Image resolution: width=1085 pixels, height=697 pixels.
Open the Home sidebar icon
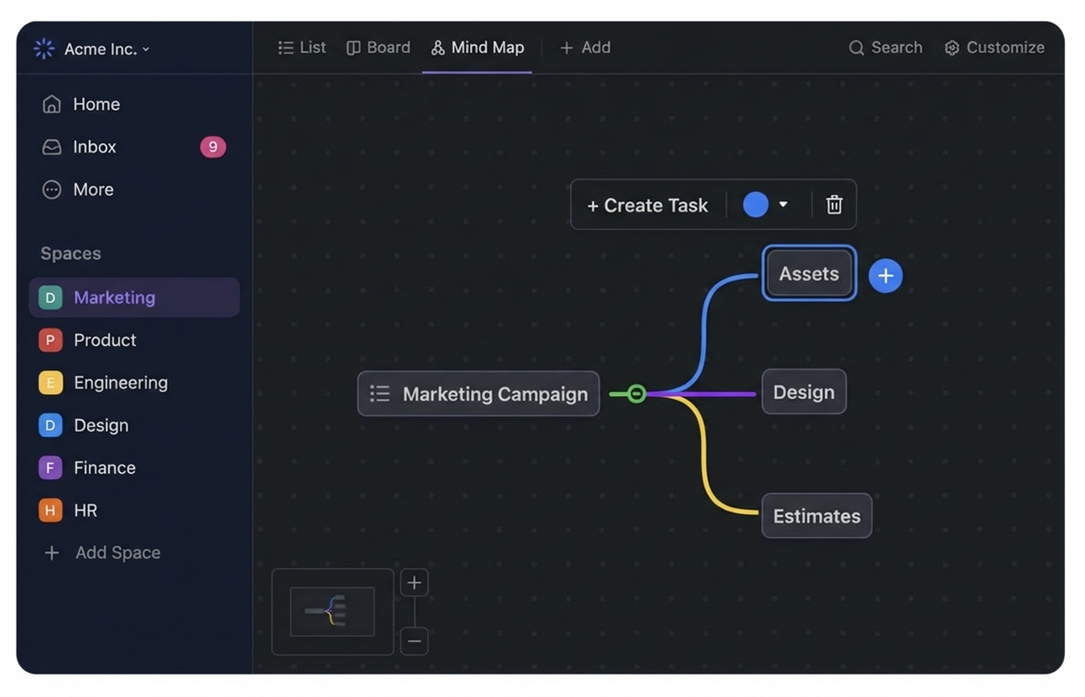[51, 104]
